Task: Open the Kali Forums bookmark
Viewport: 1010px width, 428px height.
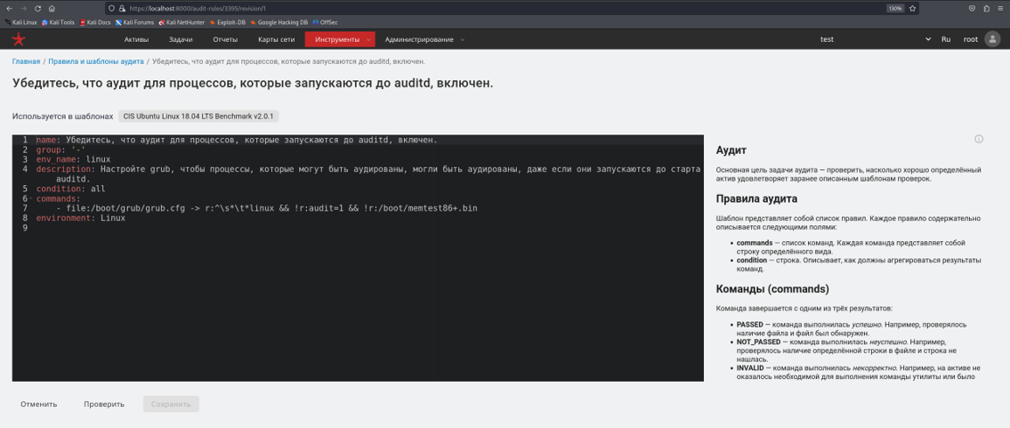Action: (134, 22)
